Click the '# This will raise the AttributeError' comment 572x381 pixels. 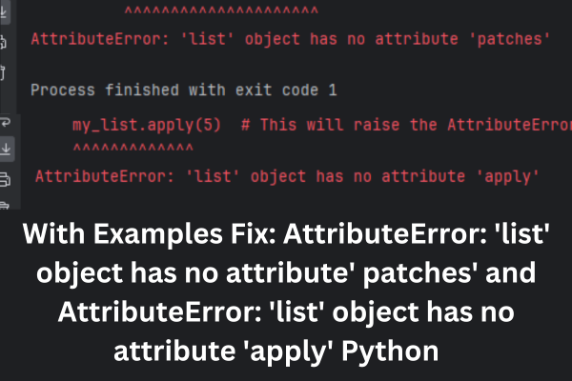tap(406, 125)
